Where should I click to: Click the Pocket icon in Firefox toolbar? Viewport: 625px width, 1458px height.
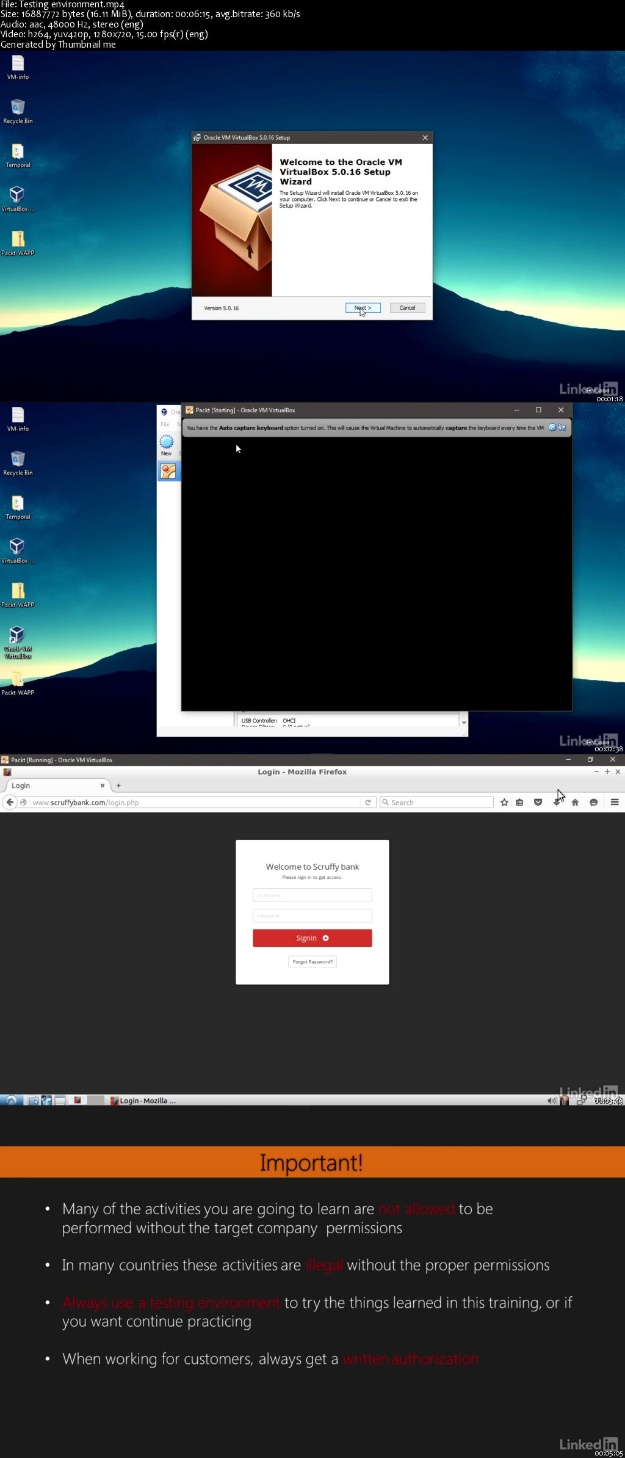538,802
